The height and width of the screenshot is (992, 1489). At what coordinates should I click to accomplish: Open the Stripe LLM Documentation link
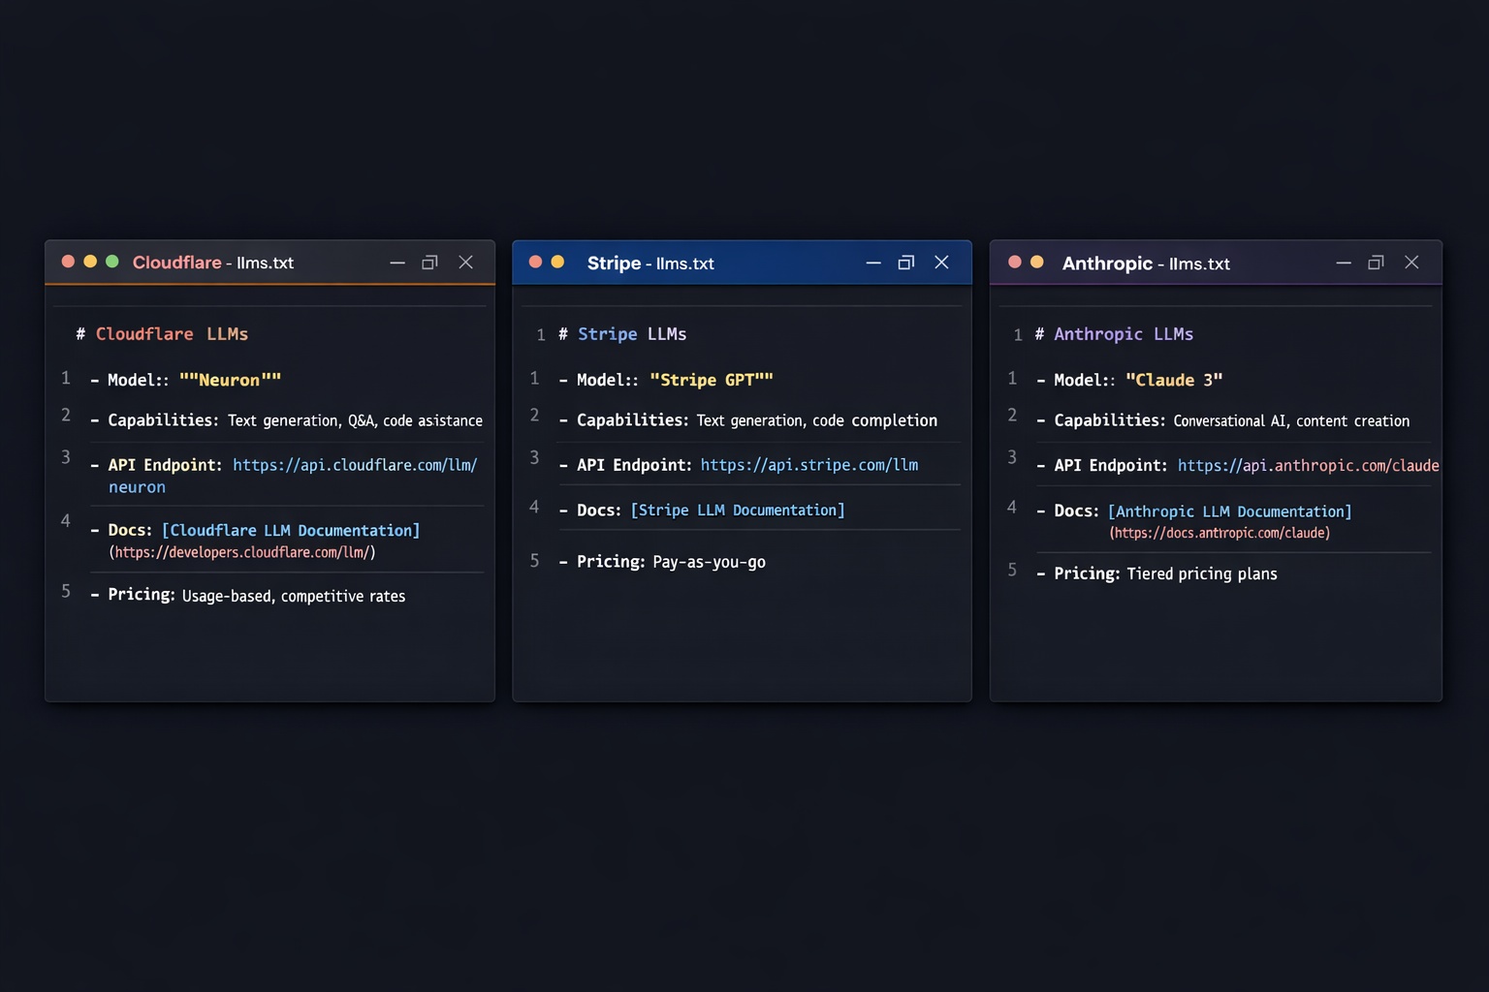[737, 510]
